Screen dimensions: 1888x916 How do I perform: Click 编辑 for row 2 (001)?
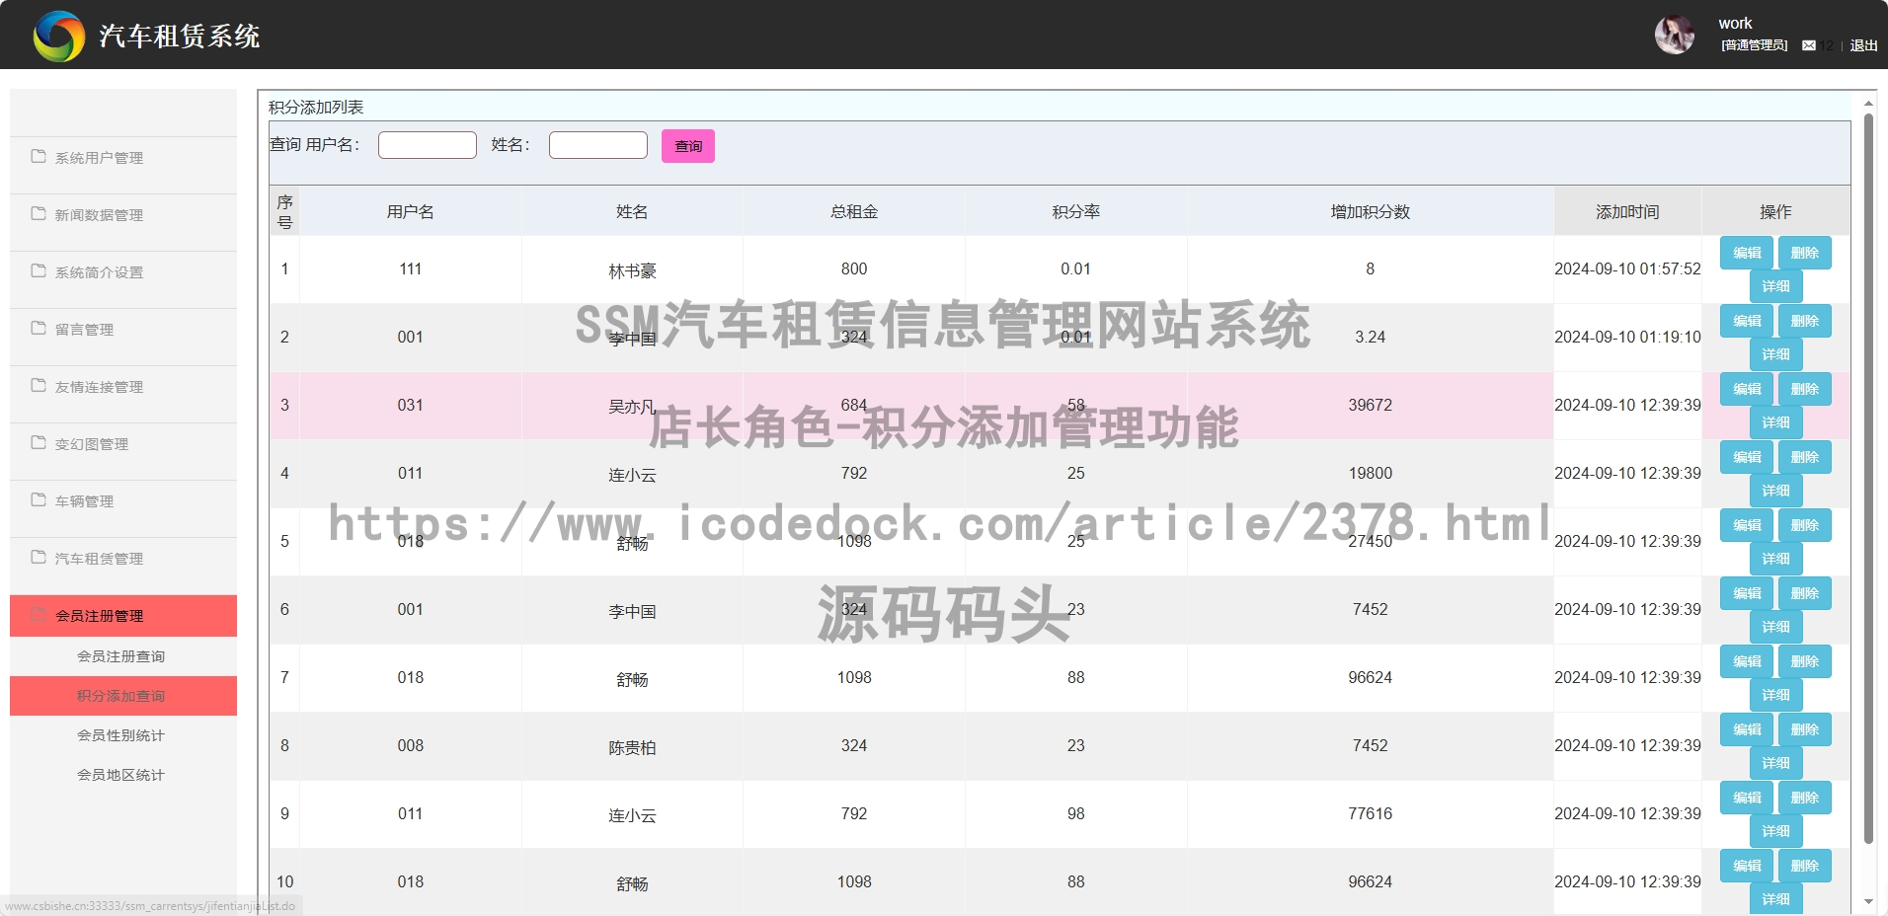click(x=1747, y=321)
